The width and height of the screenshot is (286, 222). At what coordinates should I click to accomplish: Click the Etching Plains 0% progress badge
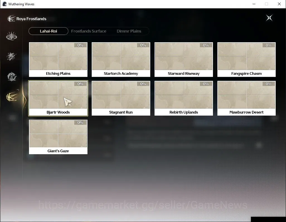point(80,45)
